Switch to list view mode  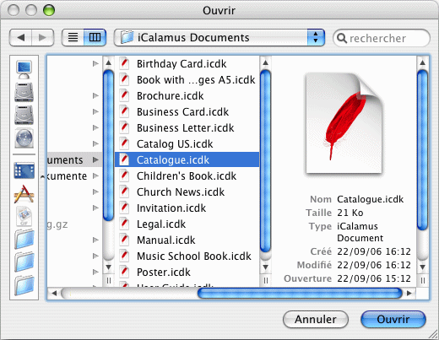tap(73, 37)
